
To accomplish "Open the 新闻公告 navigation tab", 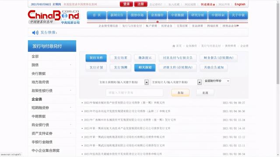I will coord(117,15).
